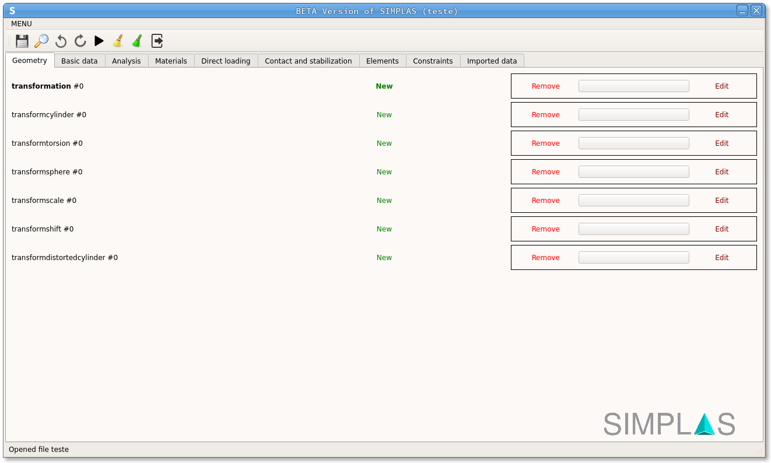Select the Direct loading tab

[x=226, y=61]
